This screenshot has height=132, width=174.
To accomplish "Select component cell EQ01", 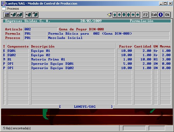I will point(18,51).
